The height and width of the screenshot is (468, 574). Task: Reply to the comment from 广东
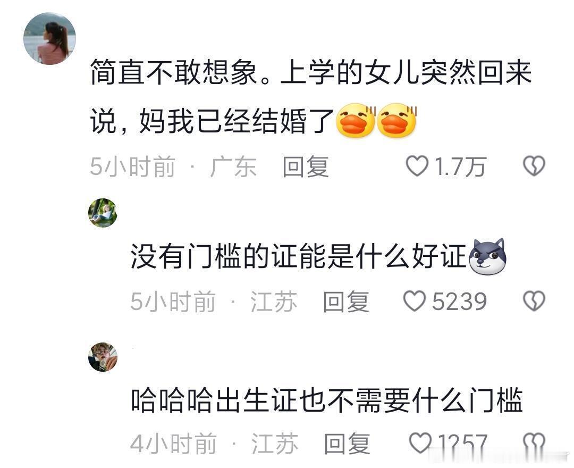[306, 166]
